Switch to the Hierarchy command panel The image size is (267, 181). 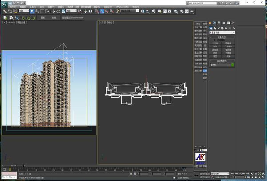coord(219,23)
